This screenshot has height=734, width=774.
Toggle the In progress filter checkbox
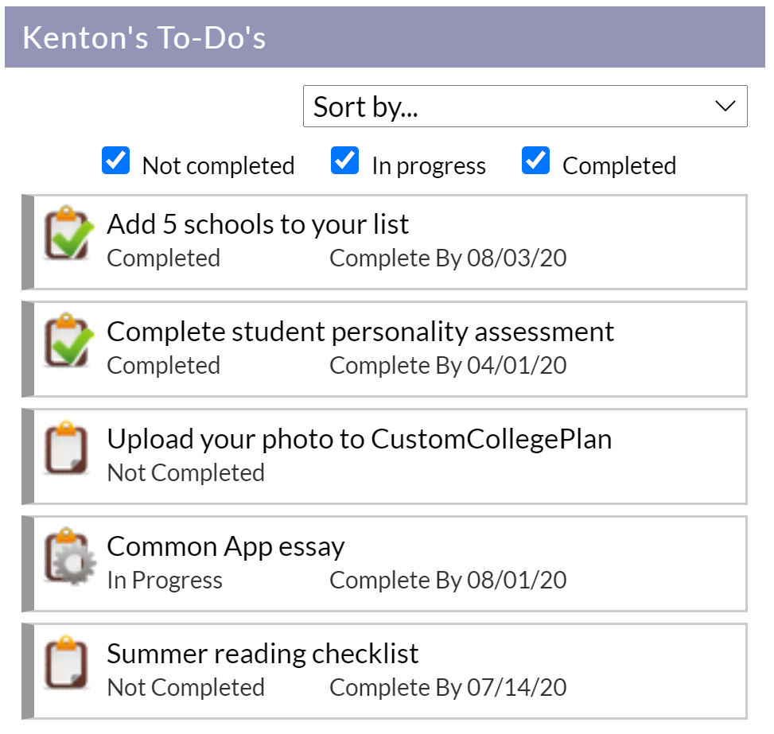344,161
